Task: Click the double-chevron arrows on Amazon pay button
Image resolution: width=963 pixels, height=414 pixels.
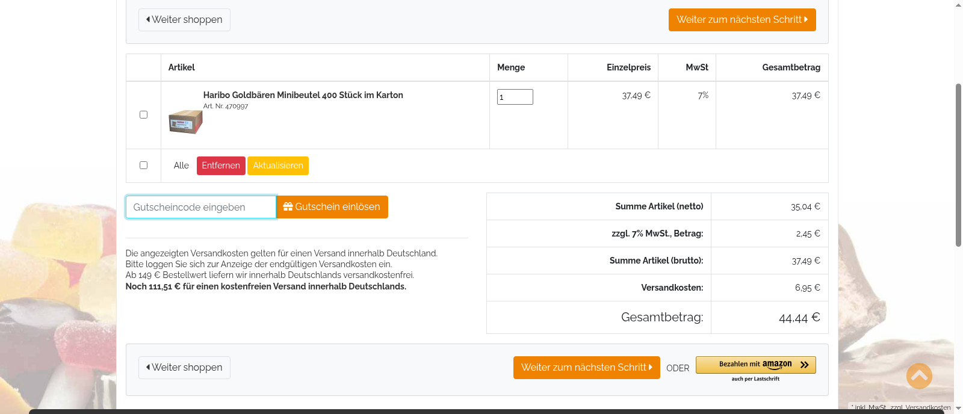Action: pos(805,365)
